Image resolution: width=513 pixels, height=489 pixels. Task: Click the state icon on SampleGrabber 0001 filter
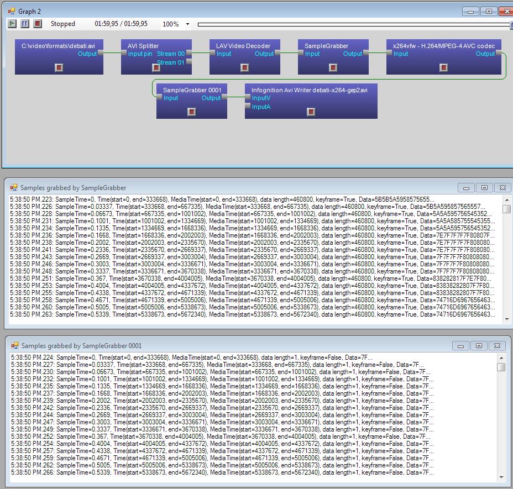[x=192, y=112]
